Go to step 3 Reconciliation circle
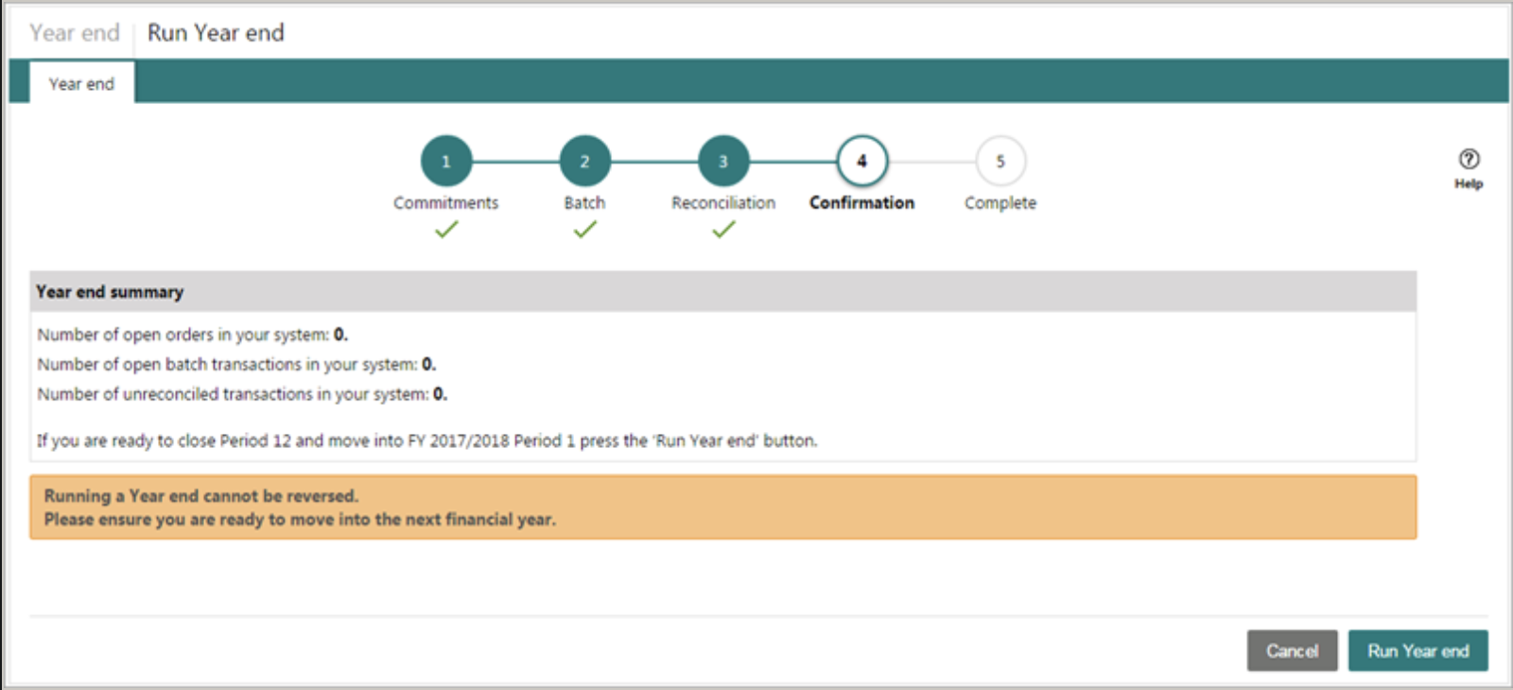1513x690 pixels. (723, 161)
